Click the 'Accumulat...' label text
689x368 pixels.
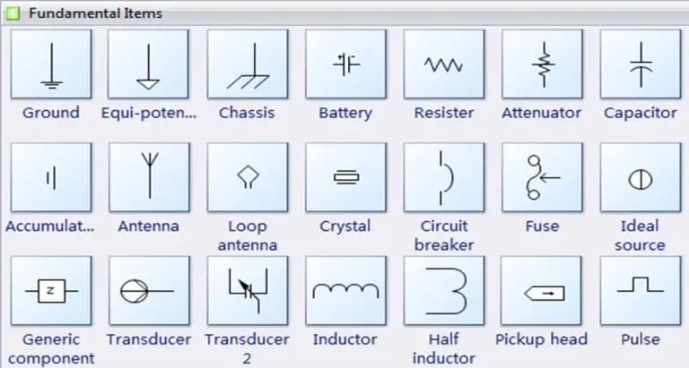pos(49,227)
